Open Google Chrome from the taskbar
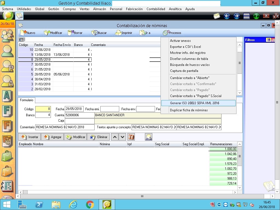Image resolution: width=280 pixels, height=210 pixels. (90, 205)
